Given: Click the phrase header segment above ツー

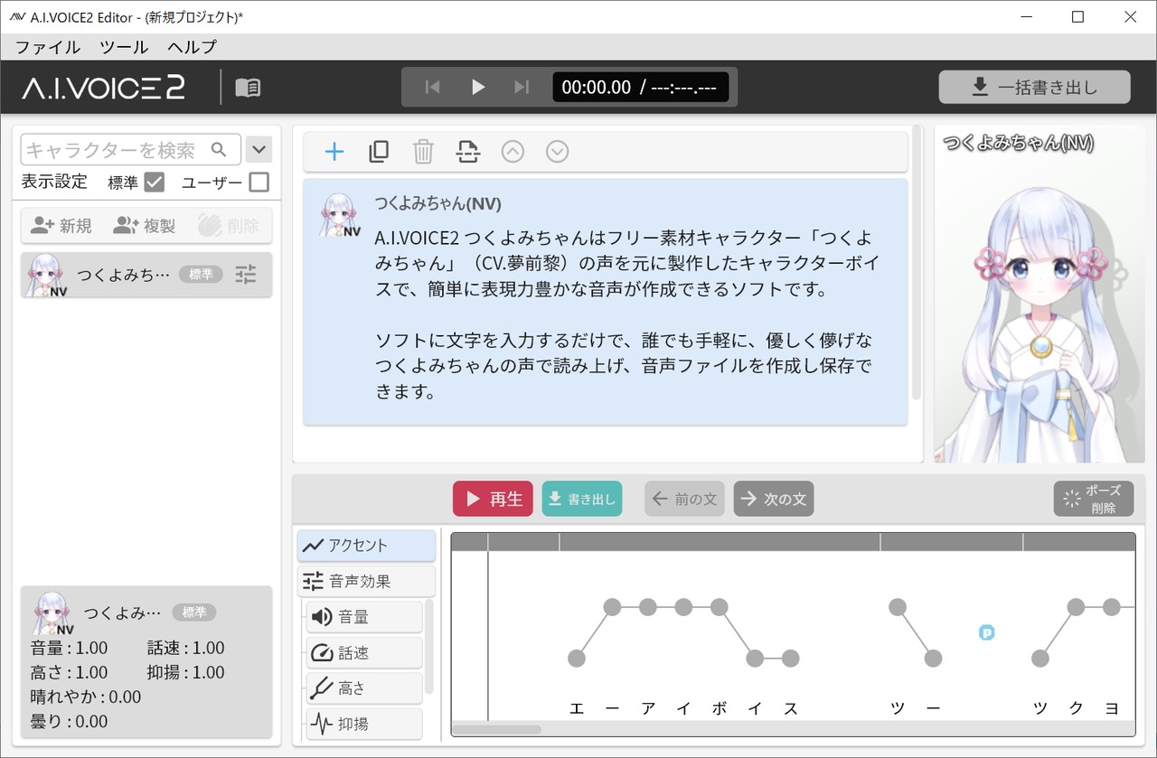Looking at the screenshot, I should tap(952, 542).
